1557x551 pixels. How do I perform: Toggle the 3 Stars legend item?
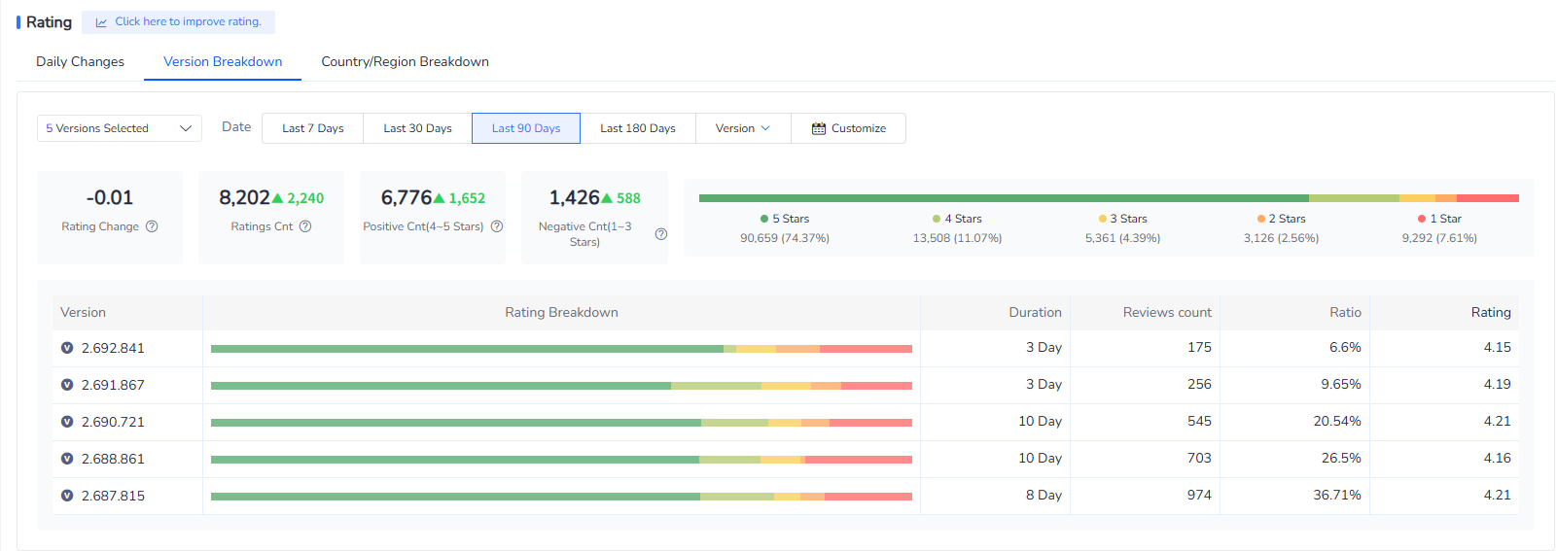(1122, 219)
